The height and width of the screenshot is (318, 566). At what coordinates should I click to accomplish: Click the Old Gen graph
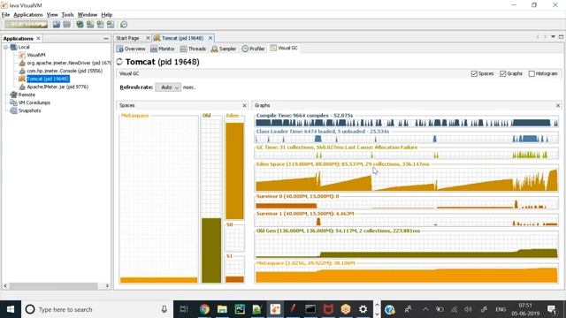coord(407,246)
